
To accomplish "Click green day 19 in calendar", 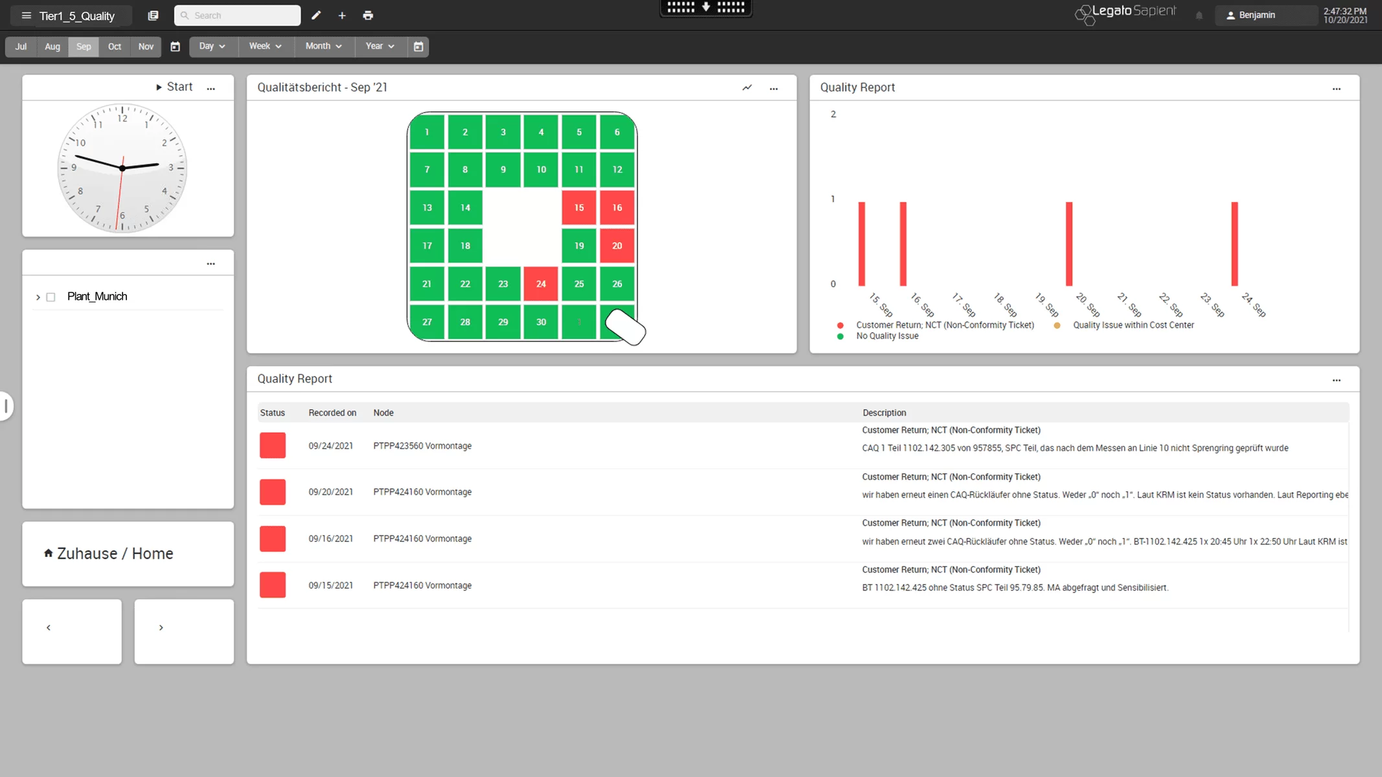I will tap(579, 246).
